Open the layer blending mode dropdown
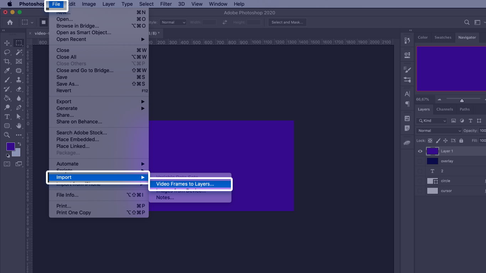 [439, 131]
